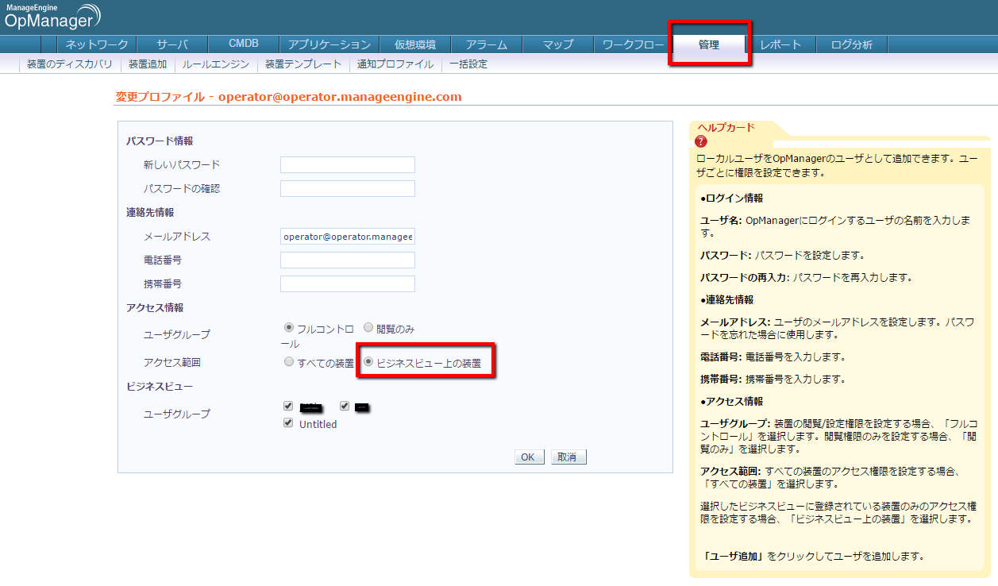Click the ●ログイン情報 help heading
This screenshot has height=586, width=998.
[732, 199]
